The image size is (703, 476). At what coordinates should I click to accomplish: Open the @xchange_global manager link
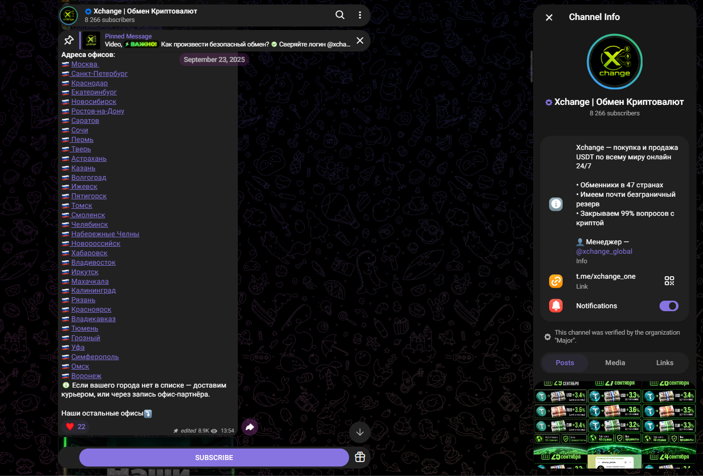pyautogui.click(x=604, y=251)
